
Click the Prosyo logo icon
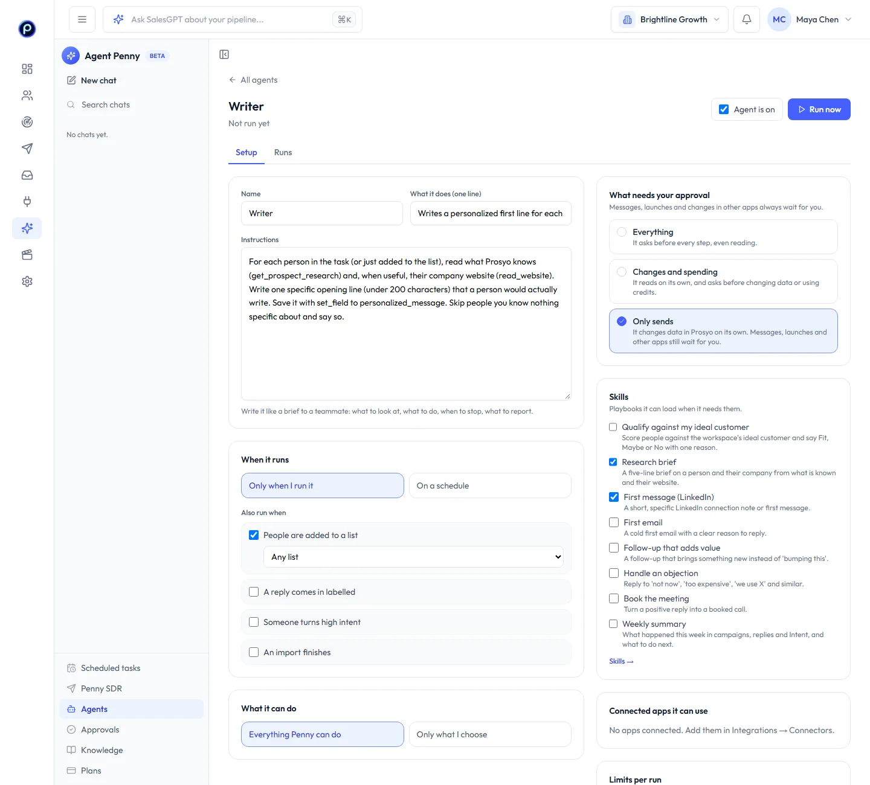point(27,28)
